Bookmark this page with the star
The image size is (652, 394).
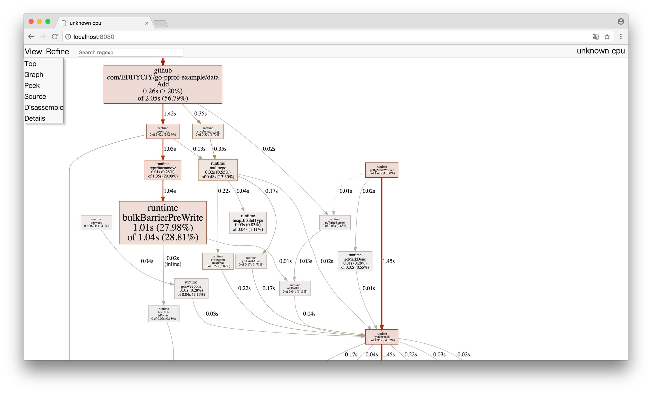pyautogui.click(x=607, y=37)
